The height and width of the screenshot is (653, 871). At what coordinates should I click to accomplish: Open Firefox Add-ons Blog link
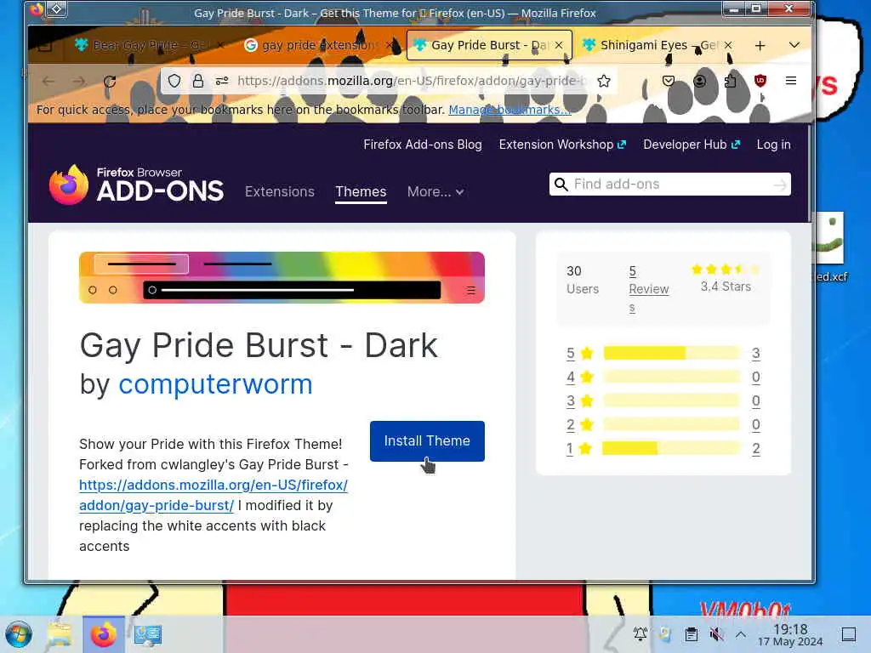tap(423, 145)
